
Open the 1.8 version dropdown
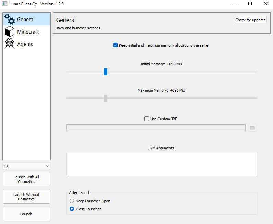click(26, 166)
